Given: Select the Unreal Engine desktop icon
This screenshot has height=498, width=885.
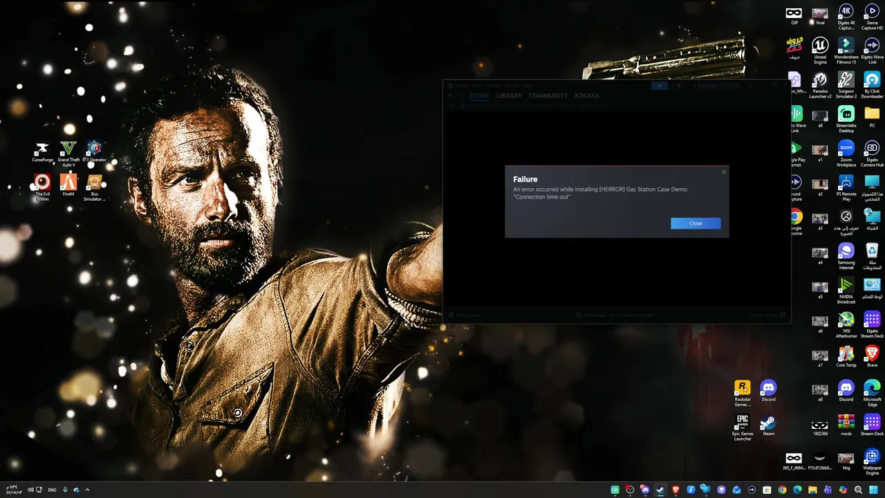Looking at the screenshot, I should click(x=820, y=50).
